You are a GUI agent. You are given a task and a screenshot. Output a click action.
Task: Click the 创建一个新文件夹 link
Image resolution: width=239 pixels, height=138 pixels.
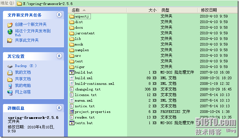(x=31, y=24)
